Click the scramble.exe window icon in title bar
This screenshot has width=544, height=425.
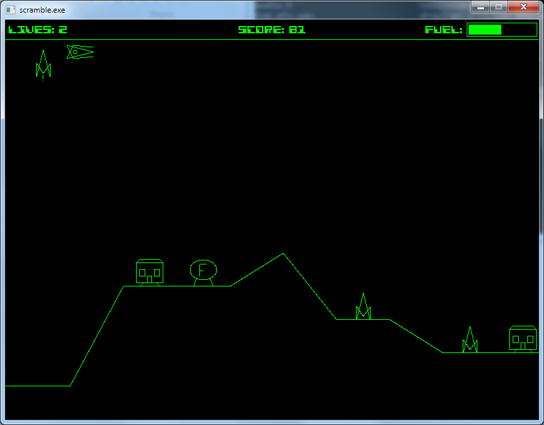pyautogui.click(x=10, y=9)
